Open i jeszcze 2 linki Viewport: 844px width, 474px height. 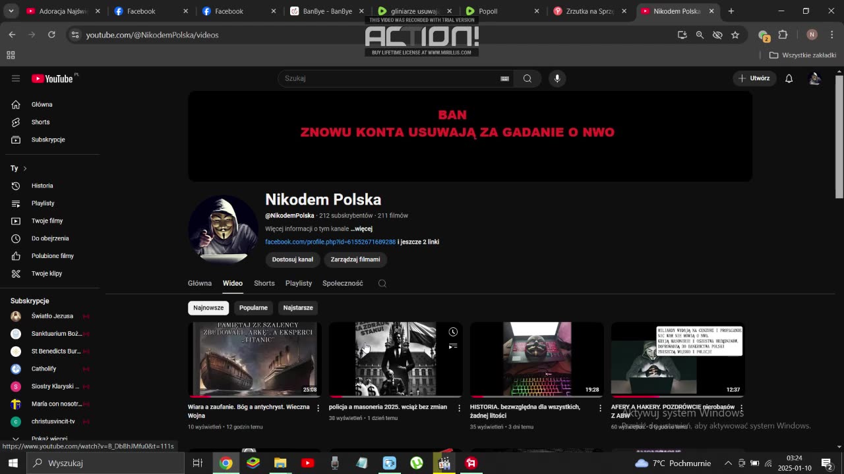[x=418, y=242]
